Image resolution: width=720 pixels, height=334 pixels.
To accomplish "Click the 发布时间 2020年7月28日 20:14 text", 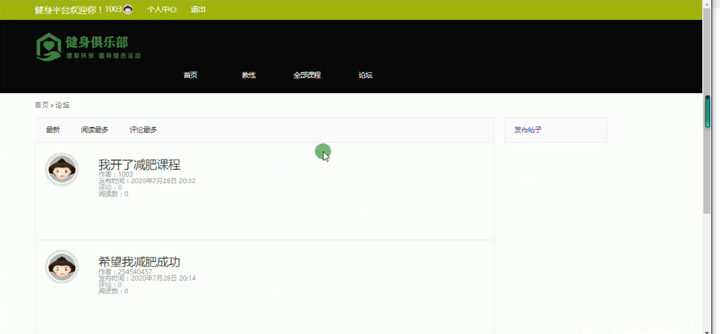I will point(147,279).
